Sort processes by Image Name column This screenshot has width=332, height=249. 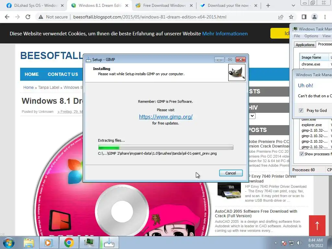pyautogui.click(x=314, y=57)
